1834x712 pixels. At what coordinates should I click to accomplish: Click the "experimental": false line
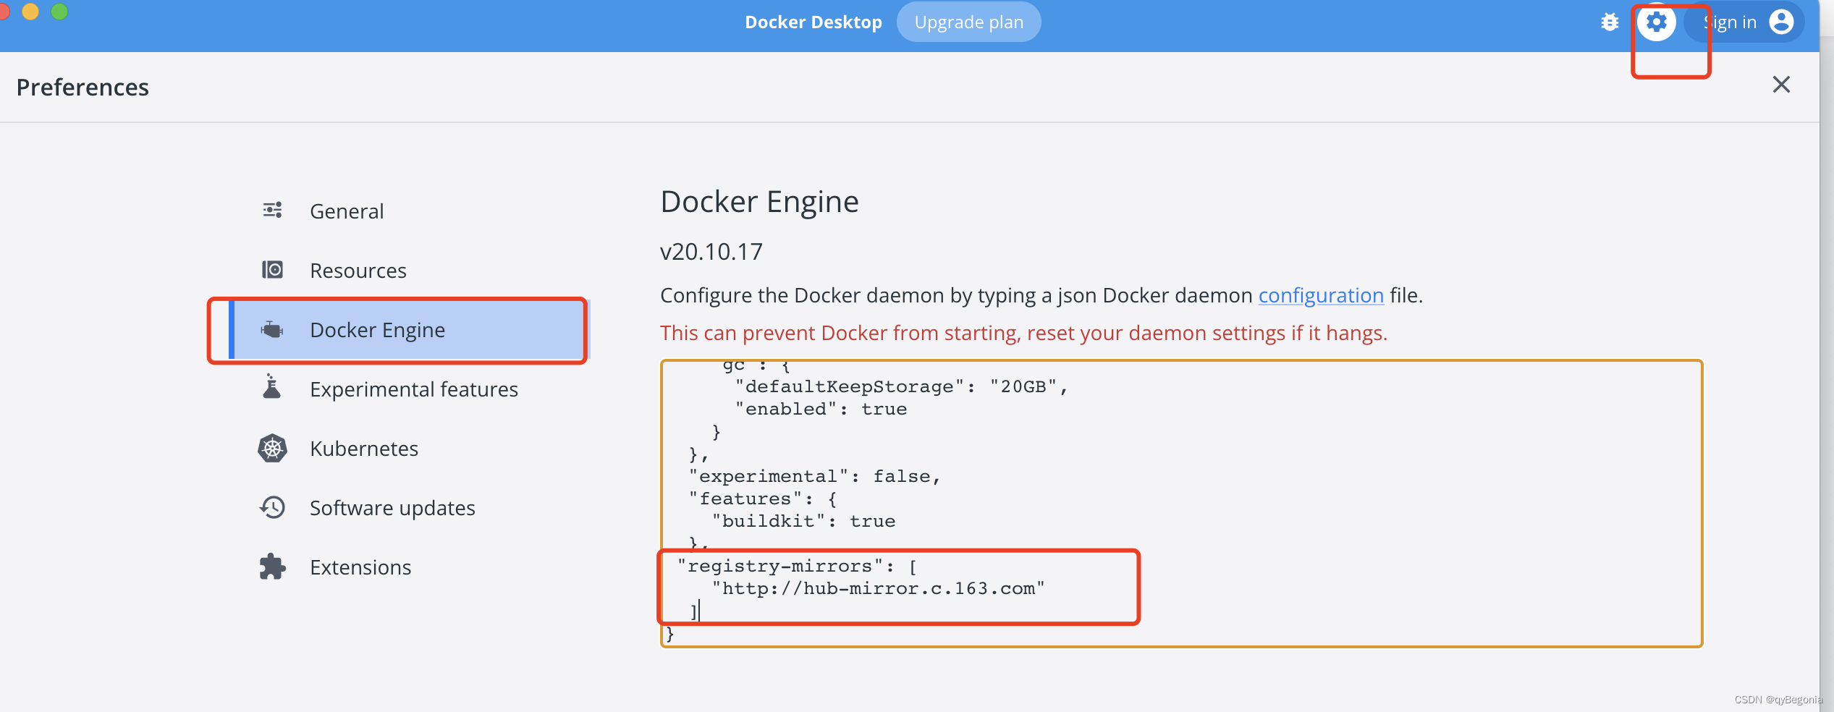pos(814,476)
